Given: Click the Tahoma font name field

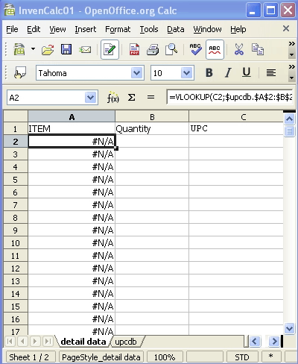Looking at the screenshot, I should [x=83, y=73].
